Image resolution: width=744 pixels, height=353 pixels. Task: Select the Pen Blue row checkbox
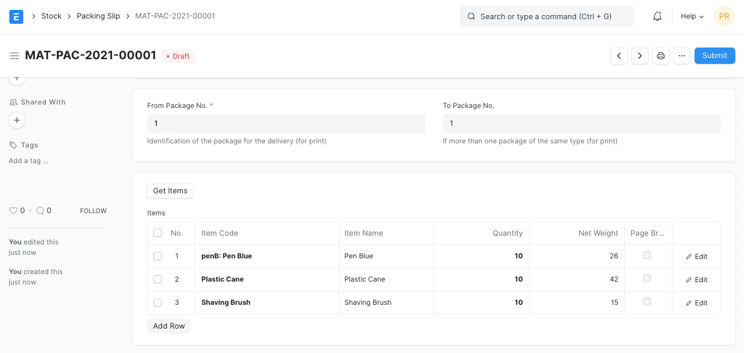[158, 256]
